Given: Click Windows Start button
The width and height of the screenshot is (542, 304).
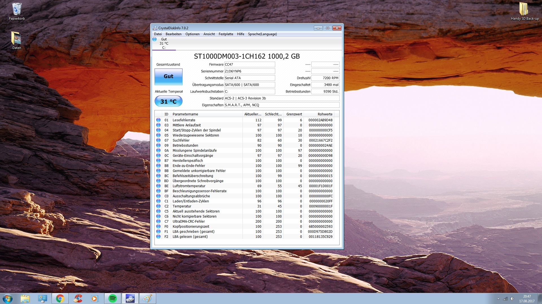Looking at the screenshot, I should (x=8, y=298).
